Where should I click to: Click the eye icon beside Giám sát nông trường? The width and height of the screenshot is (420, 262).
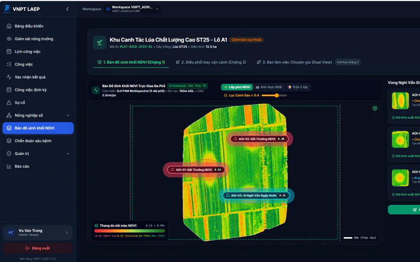9,39
